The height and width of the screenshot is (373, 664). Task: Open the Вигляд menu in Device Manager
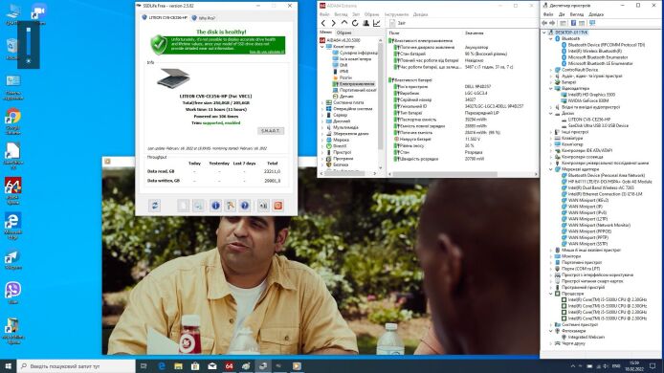577,14
